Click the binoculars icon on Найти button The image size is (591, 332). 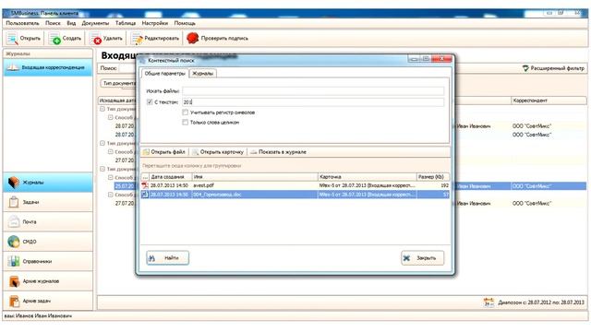(151, 258)
